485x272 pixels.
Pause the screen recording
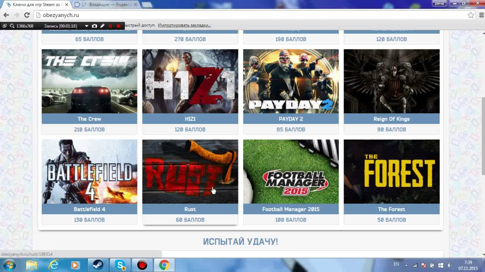pyautogui.click(x=111, y=26)
